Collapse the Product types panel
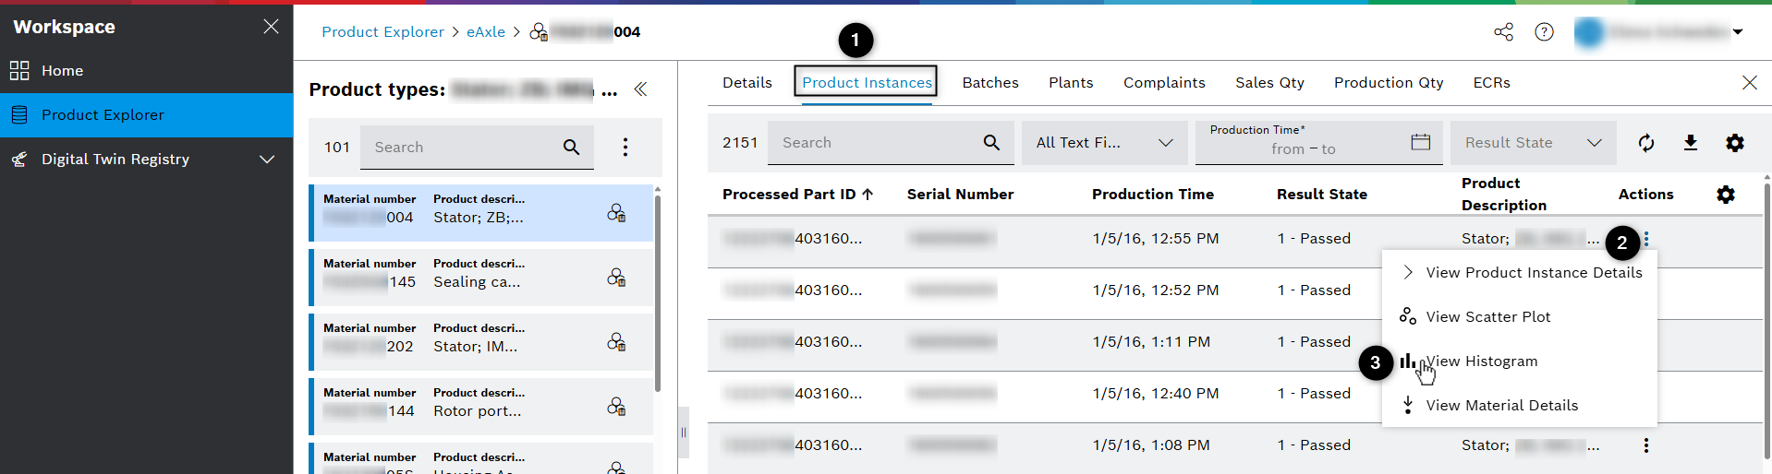Screen dimensions: 1772x474 [x=640, y=89]
